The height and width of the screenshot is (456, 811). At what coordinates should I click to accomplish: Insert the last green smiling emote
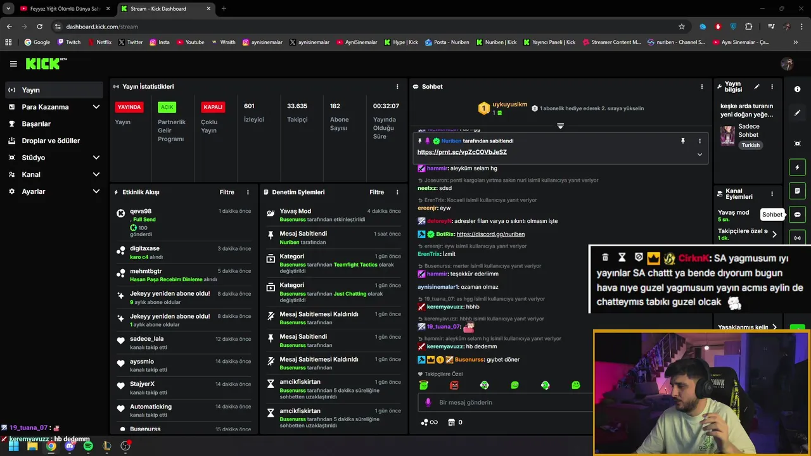(x=575, y=385)
